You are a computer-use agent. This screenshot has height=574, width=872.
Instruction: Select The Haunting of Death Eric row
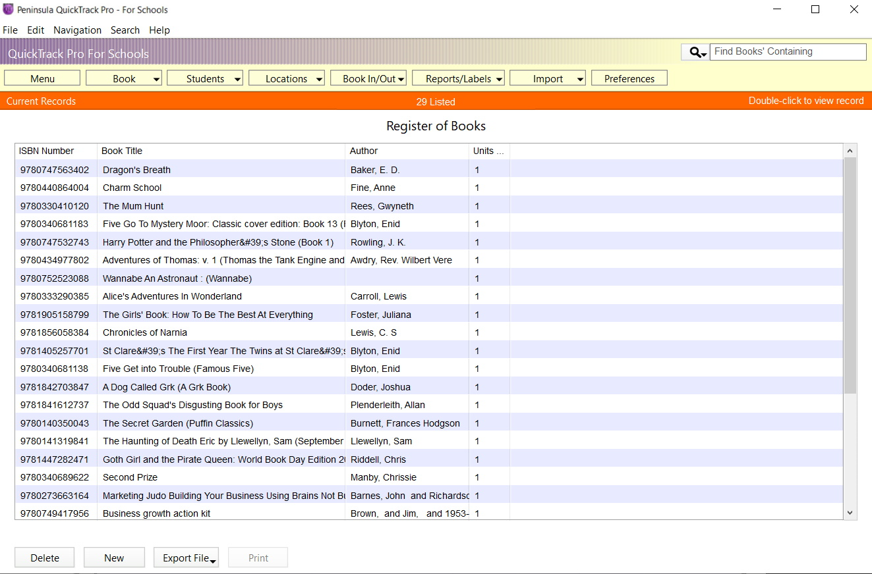[429, 441]
